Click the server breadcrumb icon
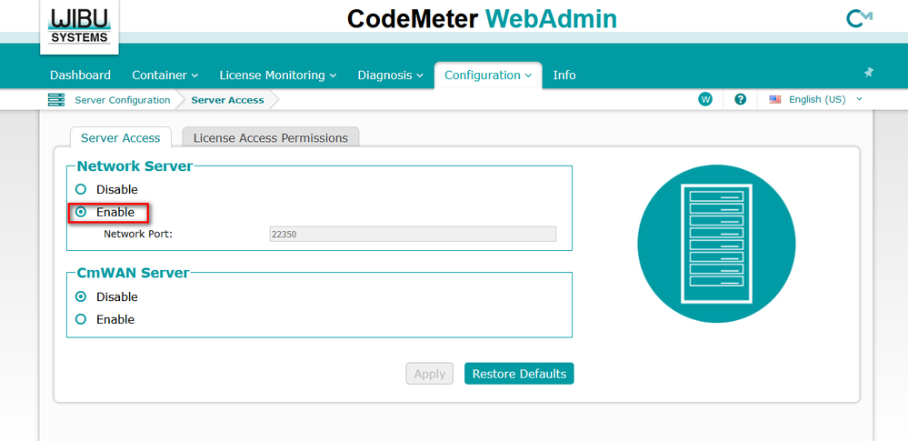Image resolution: width=908 pixels, height=441 pixels. [56, 100]
